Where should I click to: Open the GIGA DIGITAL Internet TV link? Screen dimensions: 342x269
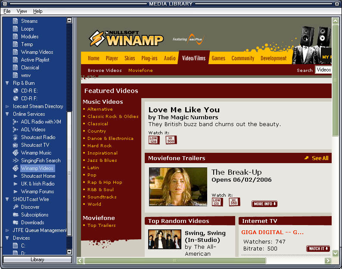[272, 232]
